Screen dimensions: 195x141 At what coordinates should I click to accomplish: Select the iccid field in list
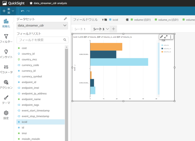(24, 122)
